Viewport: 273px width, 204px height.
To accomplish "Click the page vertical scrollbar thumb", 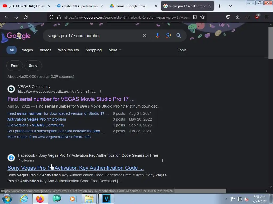I will click(271, 43).
